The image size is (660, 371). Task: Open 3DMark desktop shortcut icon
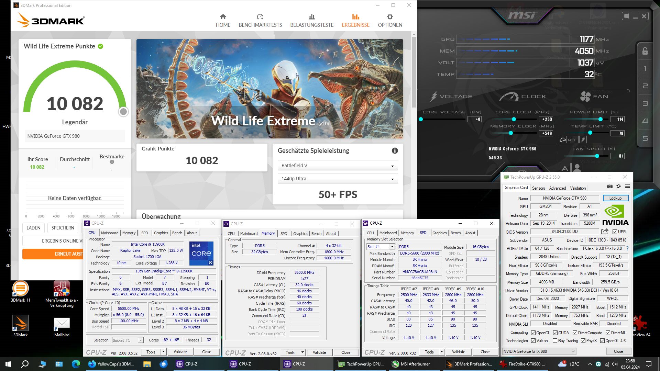[x=20, y=326]
